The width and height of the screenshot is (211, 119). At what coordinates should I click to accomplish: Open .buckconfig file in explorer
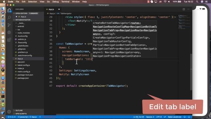click(x=22, y=36)
